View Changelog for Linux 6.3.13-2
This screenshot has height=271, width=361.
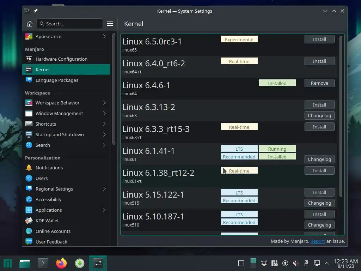pos(319,116)
